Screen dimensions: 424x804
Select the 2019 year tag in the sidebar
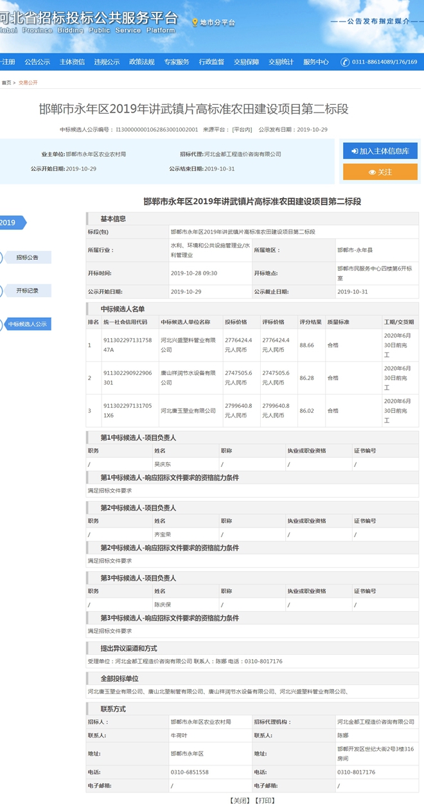[x=12, y=223]
